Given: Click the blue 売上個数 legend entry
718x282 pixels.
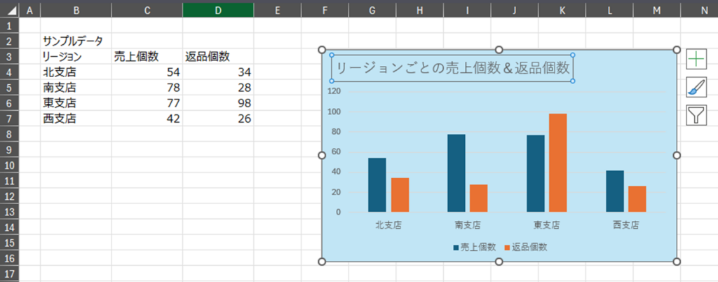Looking at the screenshot, I should 475,247.
